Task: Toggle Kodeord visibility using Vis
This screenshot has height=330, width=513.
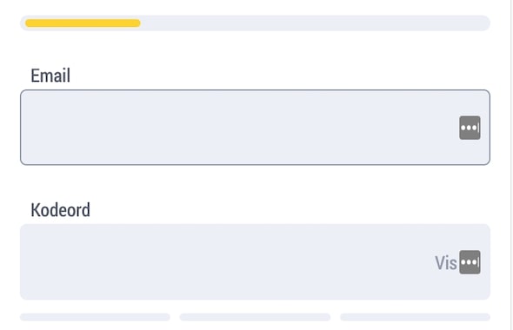Action: tap(445, 262)
